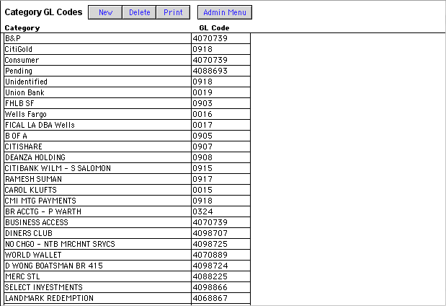The height and width of the screenshot is (306, 446).
Task: Select the Consumer category field
Action: coord(97,60)
